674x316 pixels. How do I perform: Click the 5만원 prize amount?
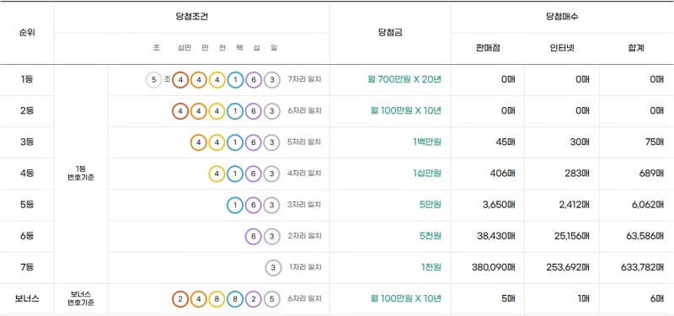[x=431, y=205]
